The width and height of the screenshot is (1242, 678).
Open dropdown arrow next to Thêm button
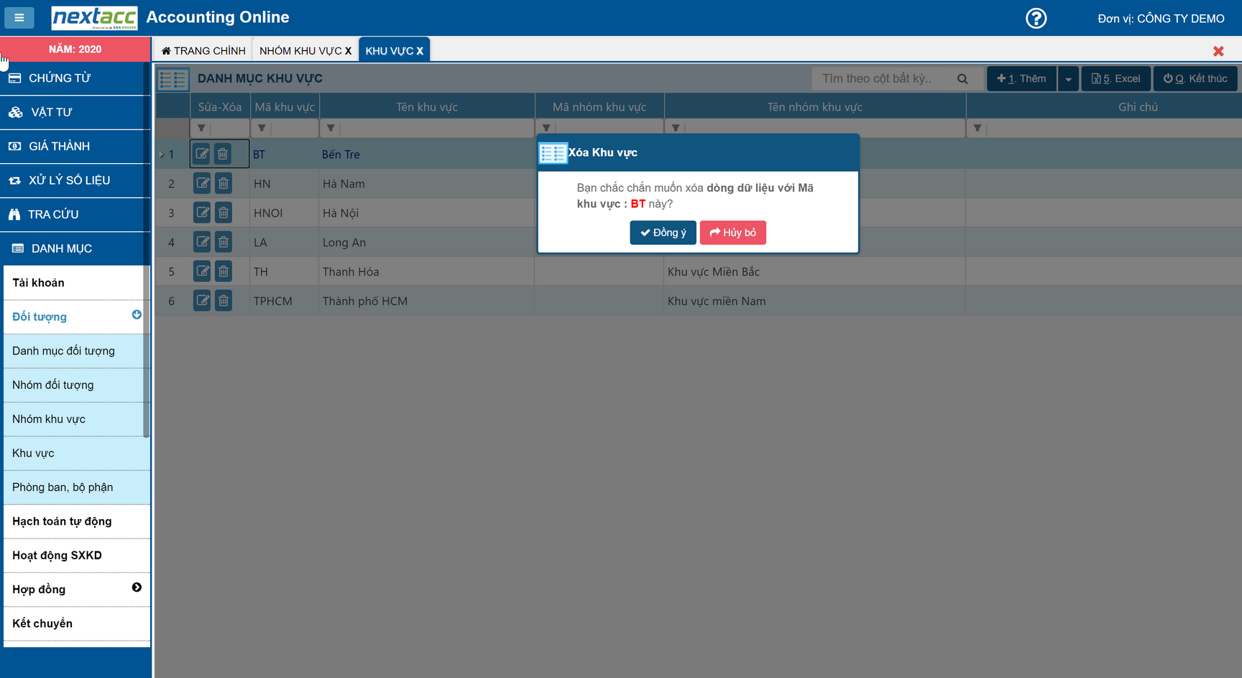click(x=1068, y=79)
